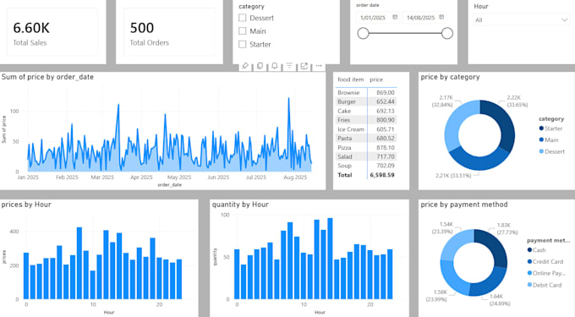
Task: Open calendar picker for end date 14/08/2025
Action: click(441, 17)
